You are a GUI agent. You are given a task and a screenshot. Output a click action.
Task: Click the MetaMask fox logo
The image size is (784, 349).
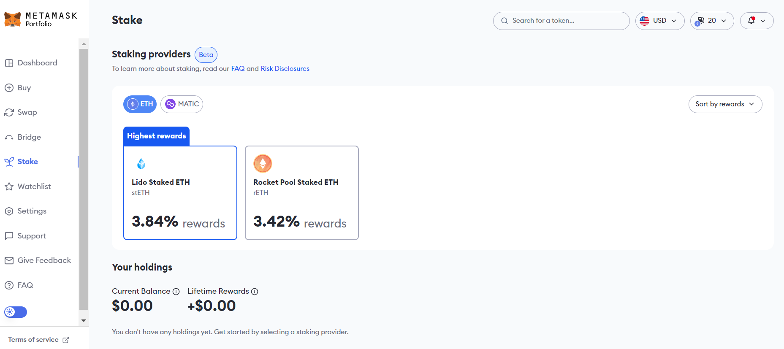point(12,19)
